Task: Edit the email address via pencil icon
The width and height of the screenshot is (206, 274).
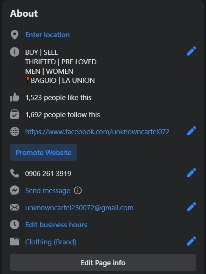Action: pyautogui.click(x=192, y=207)
